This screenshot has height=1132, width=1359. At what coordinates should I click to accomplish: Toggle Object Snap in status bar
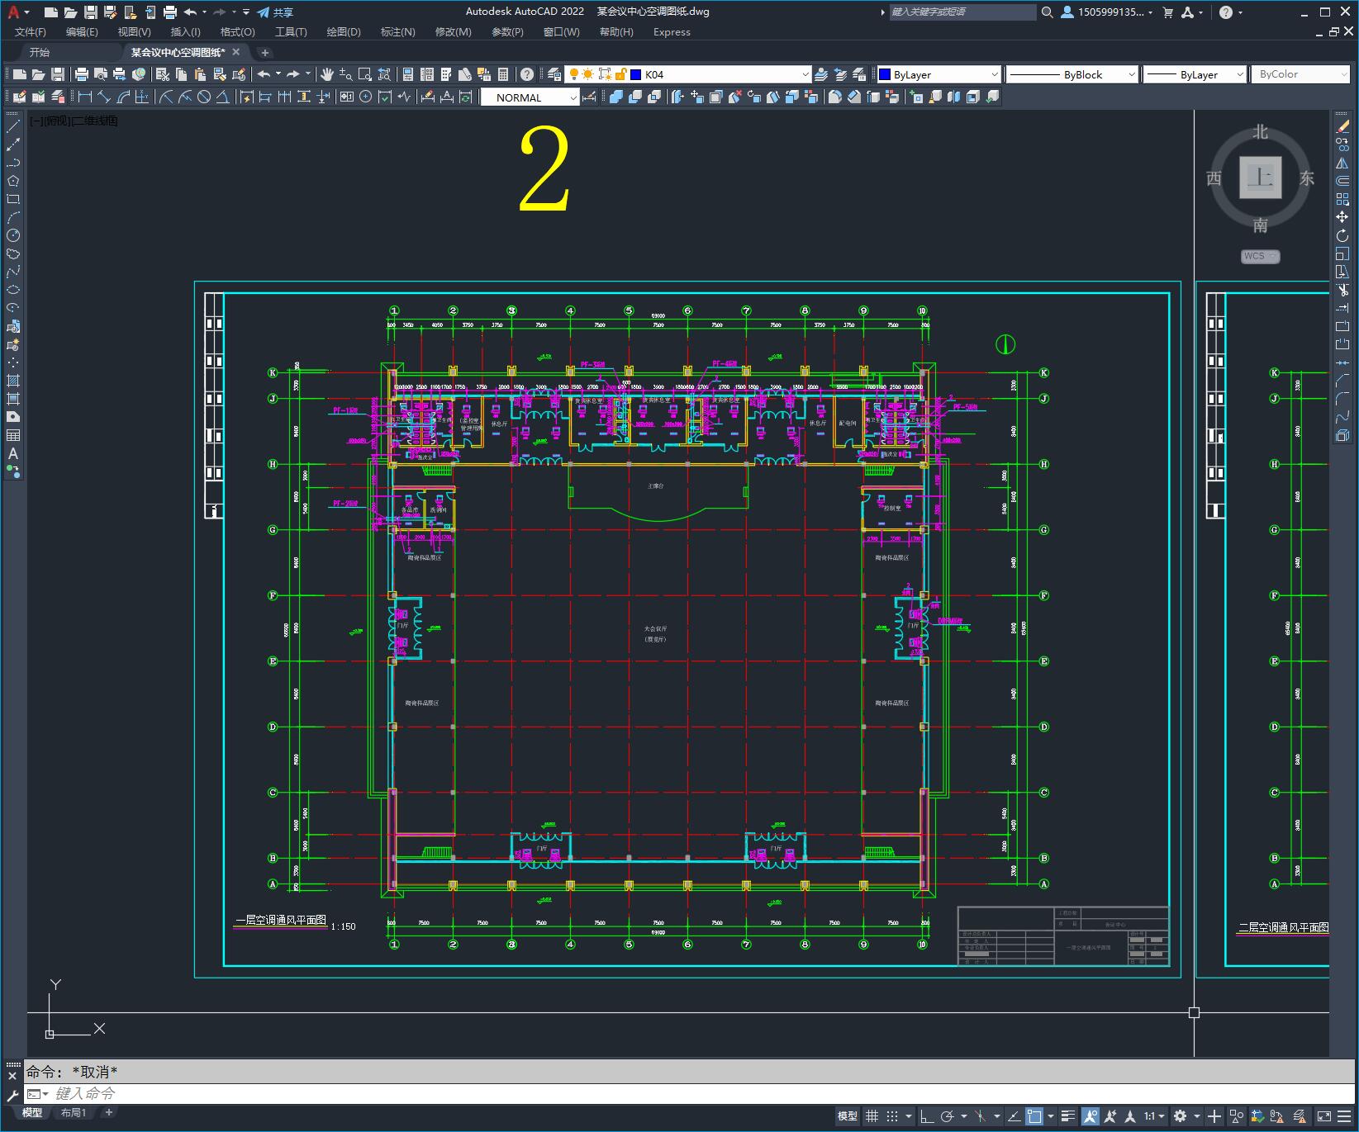(x=1034, y=1116)
